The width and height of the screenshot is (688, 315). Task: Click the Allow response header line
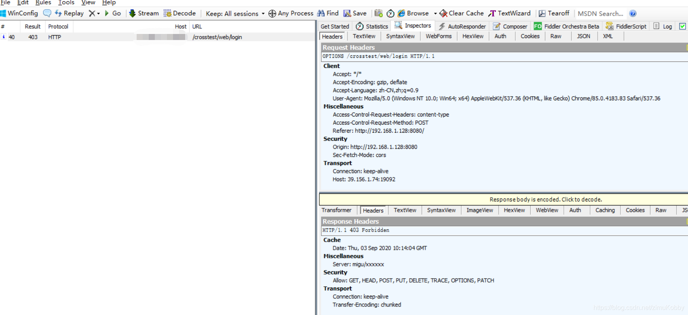point(413,280)
